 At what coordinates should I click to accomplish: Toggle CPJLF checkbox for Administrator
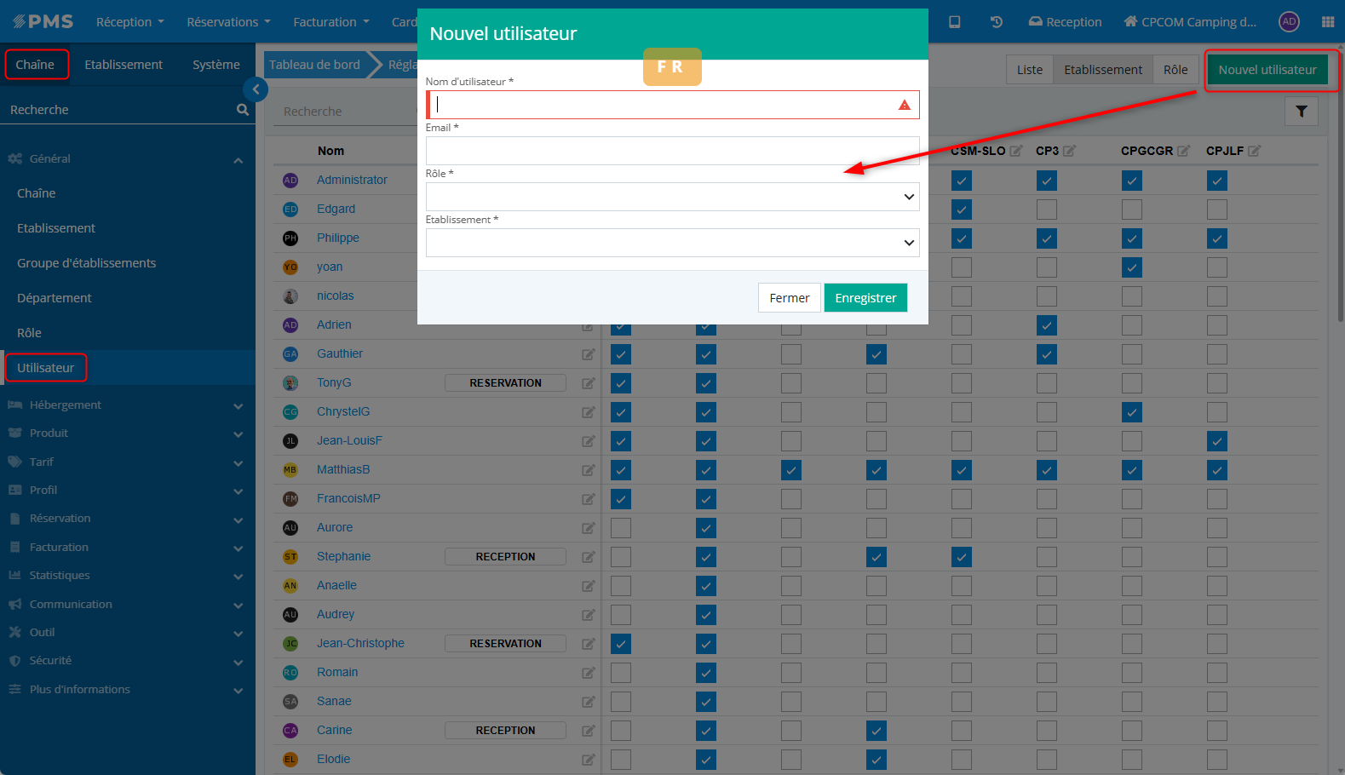[1216, 181]
